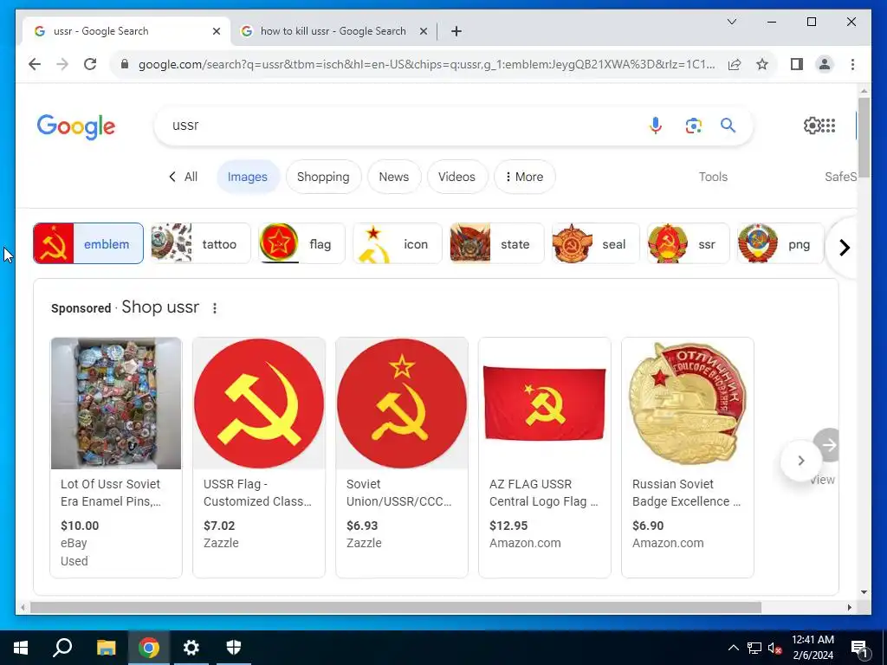Open Lot Of Ussr Soviet Era Enamel Pins listing
Screen dimensions: 887x665
(116, 457)
